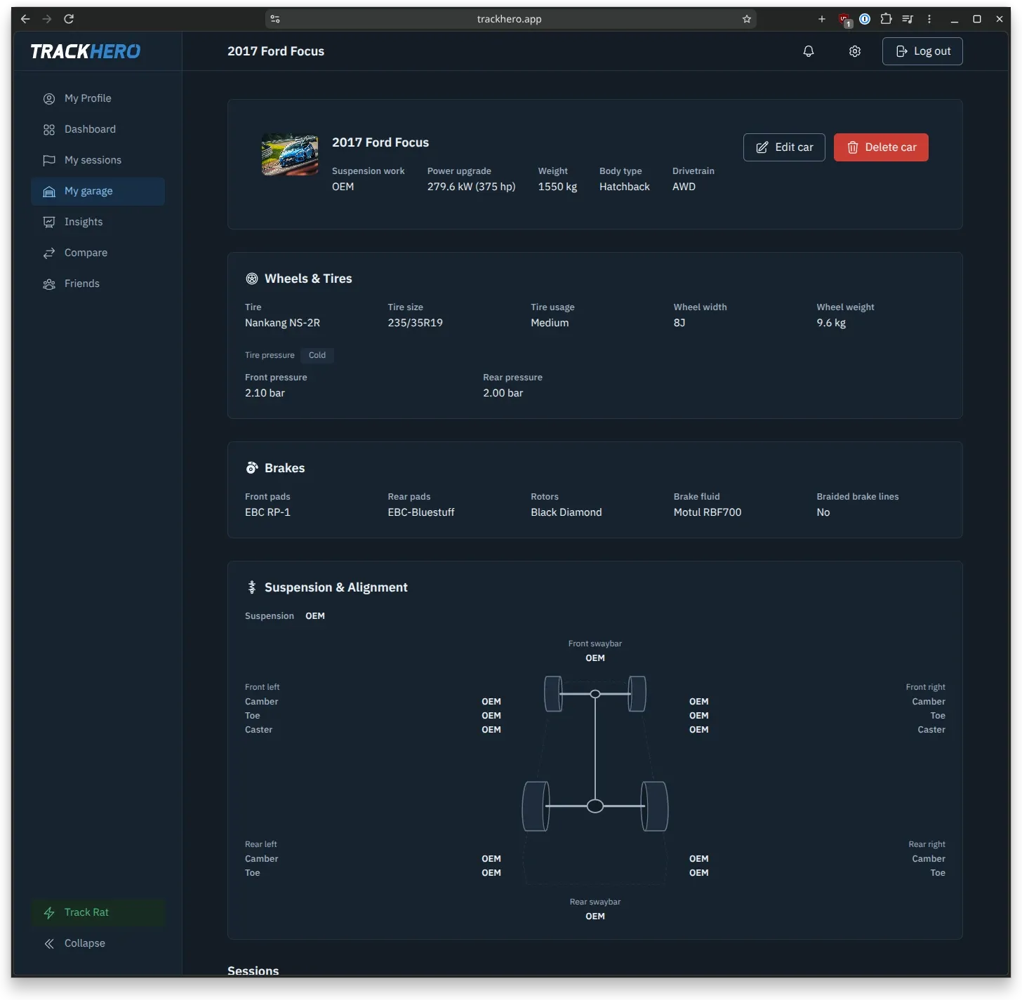Open settings gear in header

coord(855,51)
